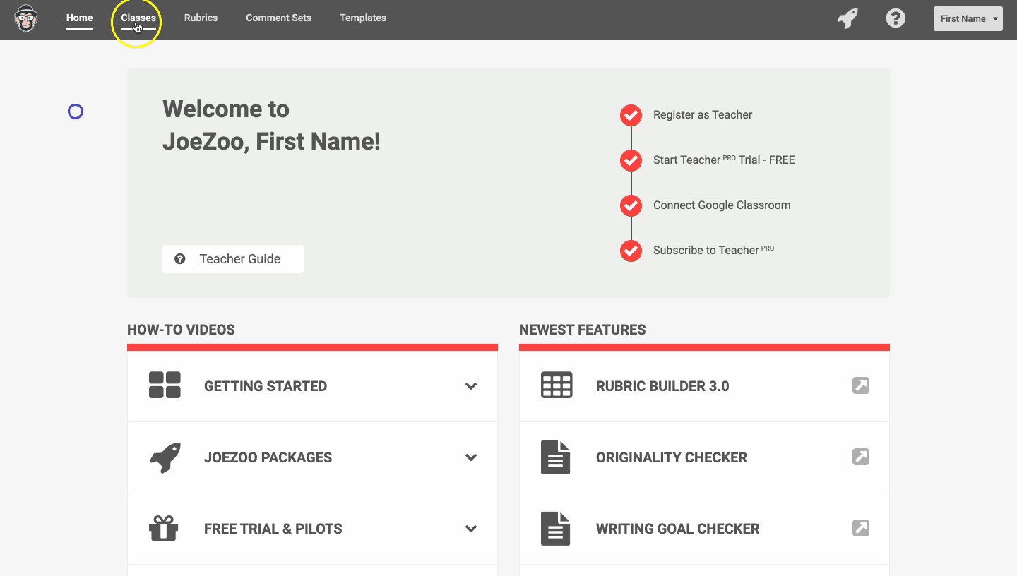Click the JoeZoo Packages rocket icon
This screenshot has height=576, width=1017.
click(x=165, y=457)
